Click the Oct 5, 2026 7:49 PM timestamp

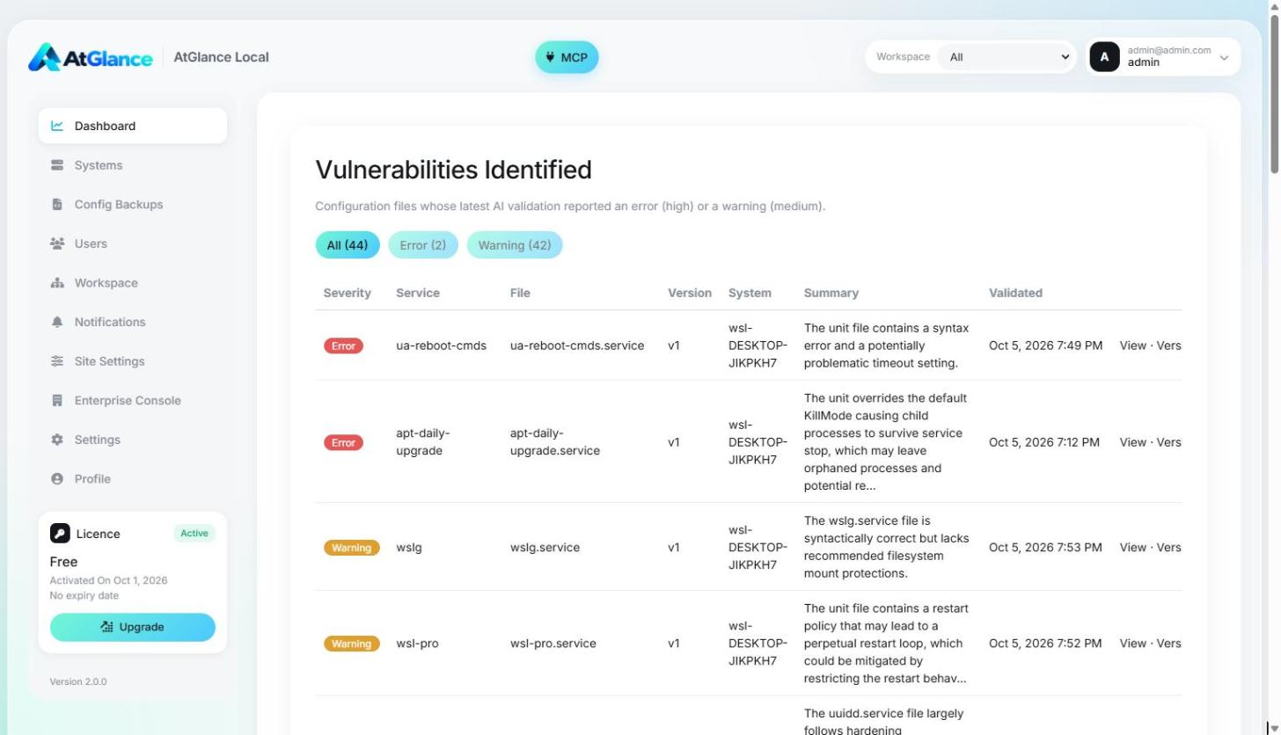point(1045,346)
